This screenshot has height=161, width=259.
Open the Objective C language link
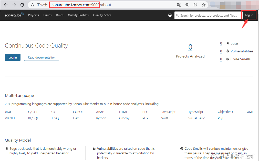226,112
